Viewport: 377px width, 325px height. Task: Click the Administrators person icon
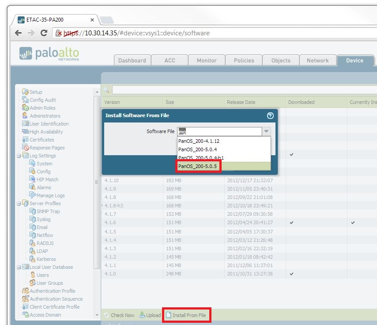coord(25,115)
